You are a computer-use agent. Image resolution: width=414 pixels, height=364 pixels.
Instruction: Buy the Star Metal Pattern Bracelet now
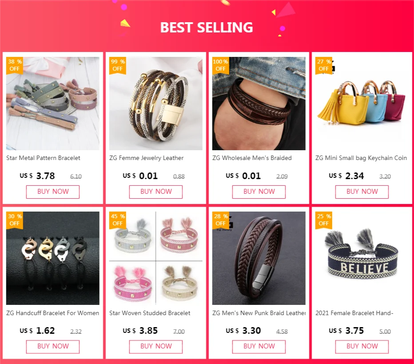[x=53, y=192]
